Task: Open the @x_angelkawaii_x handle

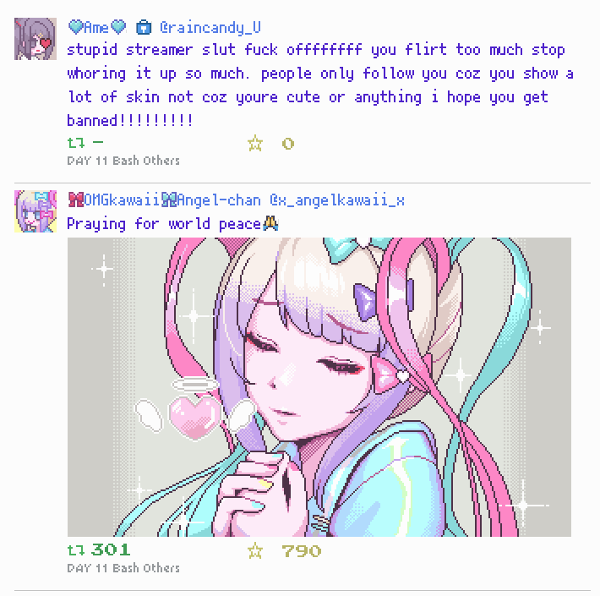Action: tap(337, 200)
